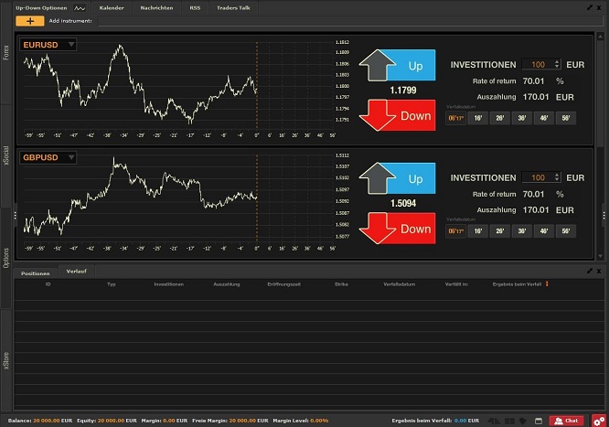Select GBPUSD 46' expiry time
The width and height of the screenshot is (609, 427).
[x=544, y=231]
